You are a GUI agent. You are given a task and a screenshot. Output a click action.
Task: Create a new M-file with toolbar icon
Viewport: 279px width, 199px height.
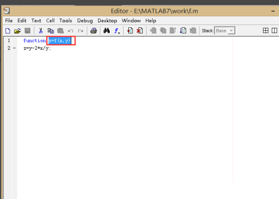pyautogui.click(x=8, y=31)
